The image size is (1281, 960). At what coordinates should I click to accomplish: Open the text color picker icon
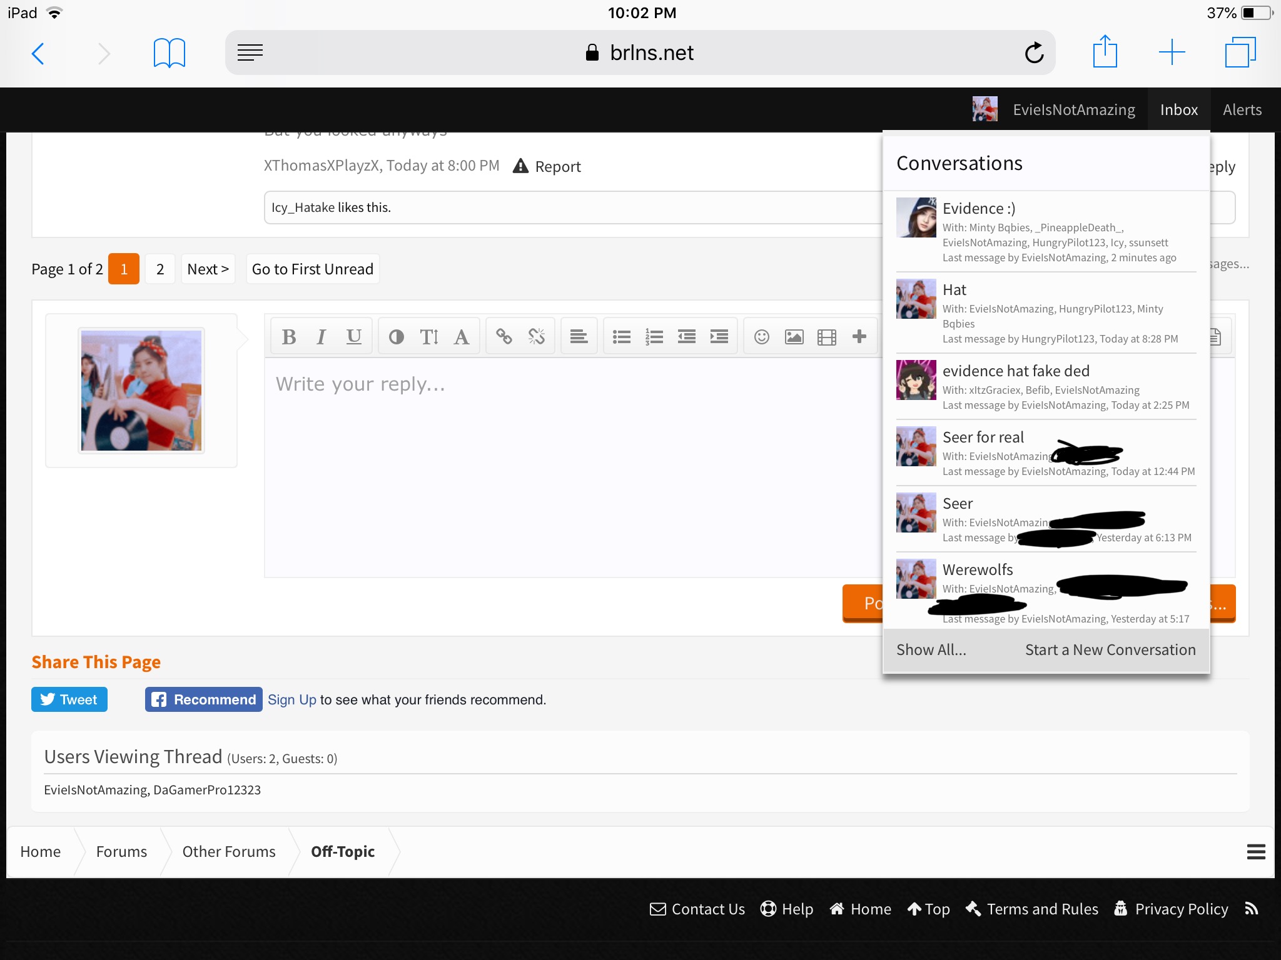click(396, 337)
